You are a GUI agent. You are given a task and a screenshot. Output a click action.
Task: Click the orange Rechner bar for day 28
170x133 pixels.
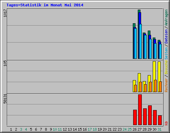[x=145, y=88]
